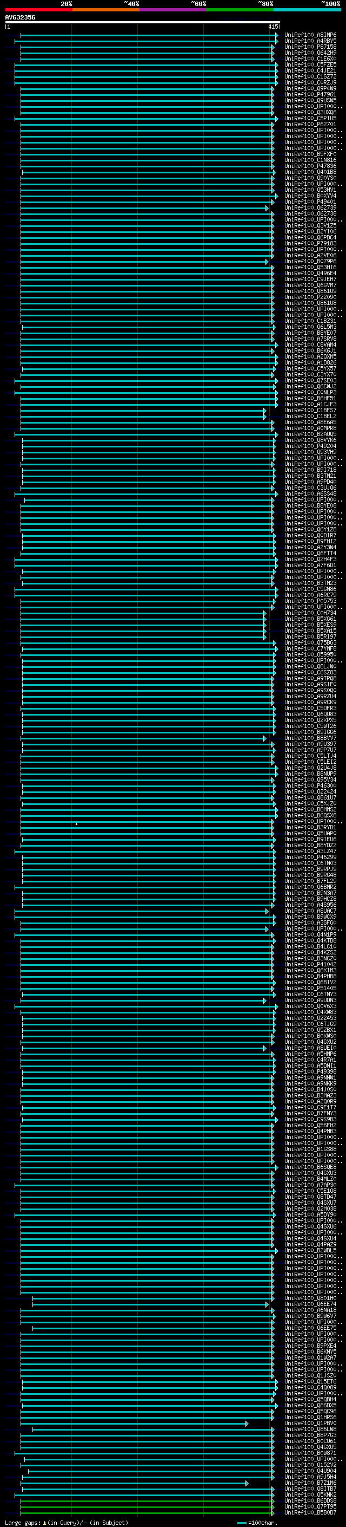Open hit UniRef100_P47836

[x=310, y=166]
